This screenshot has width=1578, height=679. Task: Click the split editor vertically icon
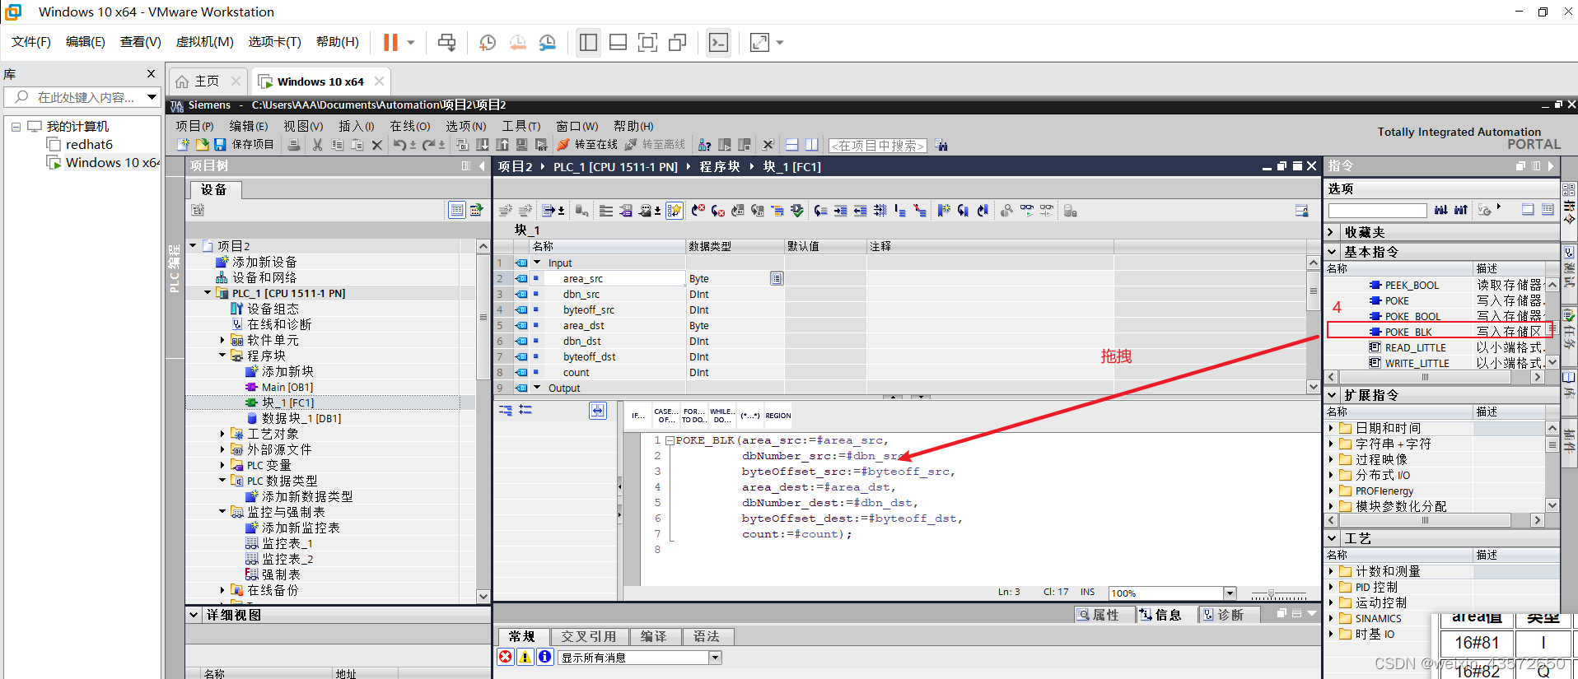point(811,145)
